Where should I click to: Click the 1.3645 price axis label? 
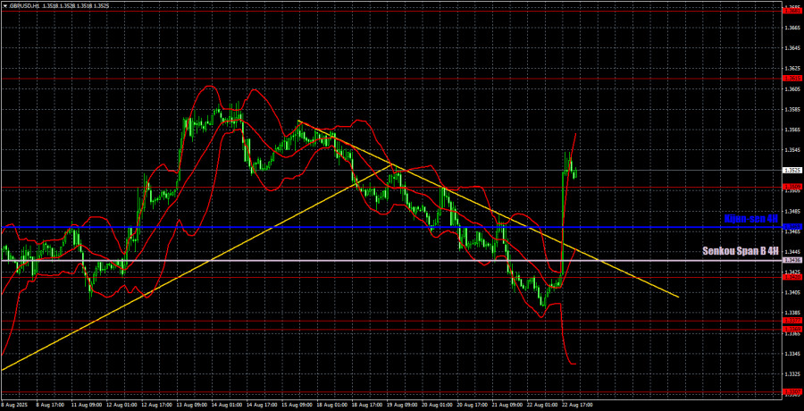coord(791,47)
